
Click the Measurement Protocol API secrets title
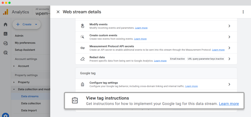pos(112,46)
